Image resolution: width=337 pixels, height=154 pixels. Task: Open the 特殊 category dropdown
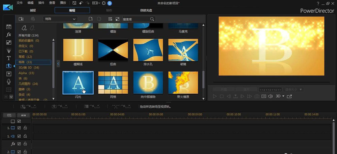click(60, 19)
